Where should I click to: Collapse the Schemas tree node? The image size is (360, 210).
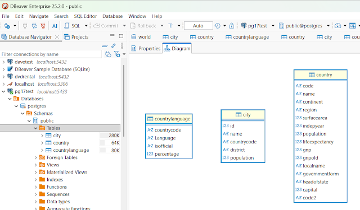click(22, 113)
